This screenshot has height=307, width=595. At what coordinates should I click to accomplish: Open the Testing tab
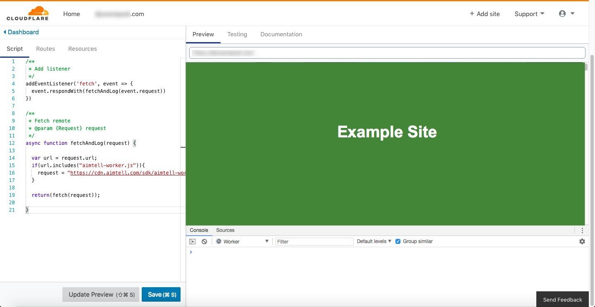click(237, 34)
